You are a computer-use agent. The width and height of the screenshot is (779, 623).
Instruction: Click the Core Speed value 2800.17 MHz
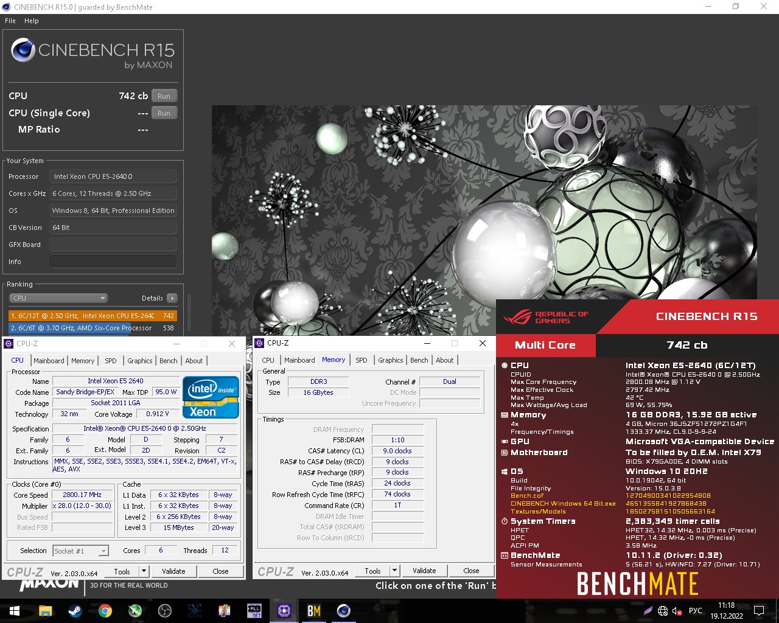tap(82, 495)
